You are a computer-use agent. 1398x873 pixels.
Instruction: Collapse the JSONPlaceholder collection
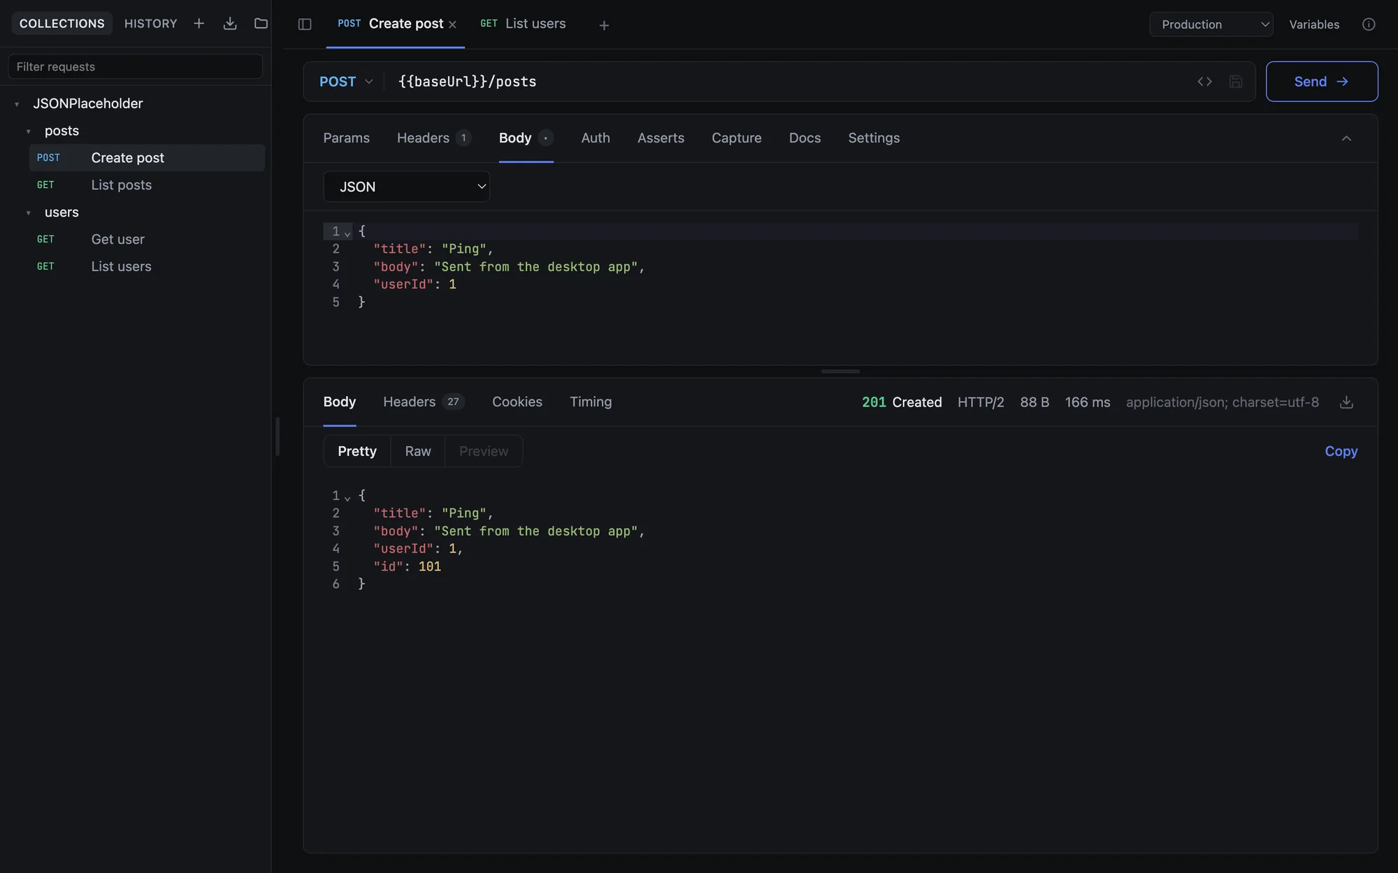click(17, 104)
